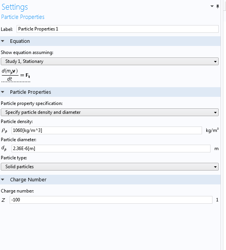
Task: Click the Label text field
Action: pos(118,29)
